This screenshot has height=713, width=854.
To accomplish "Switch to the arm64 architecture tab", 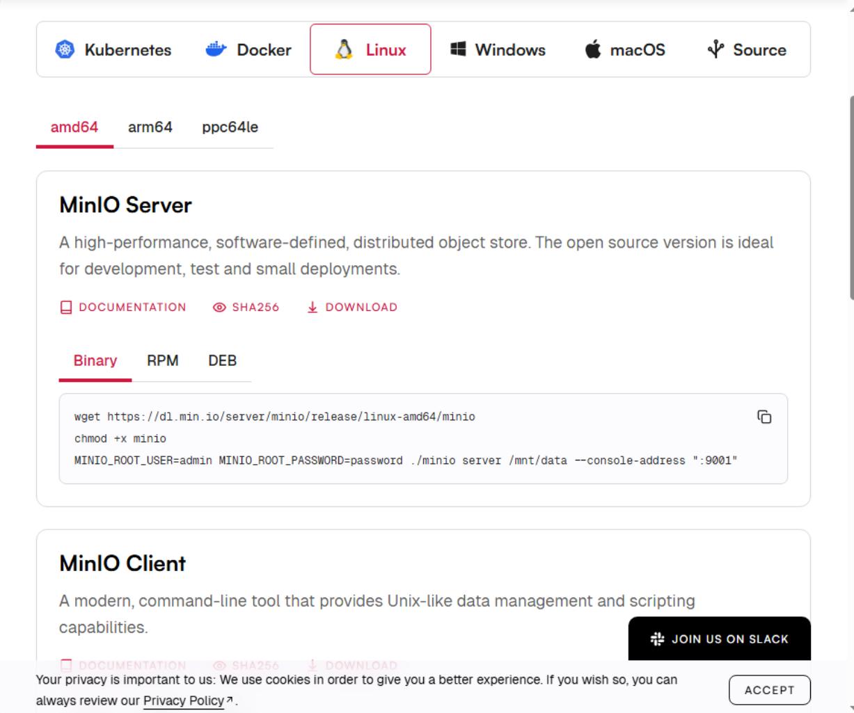I will point(150,127).
